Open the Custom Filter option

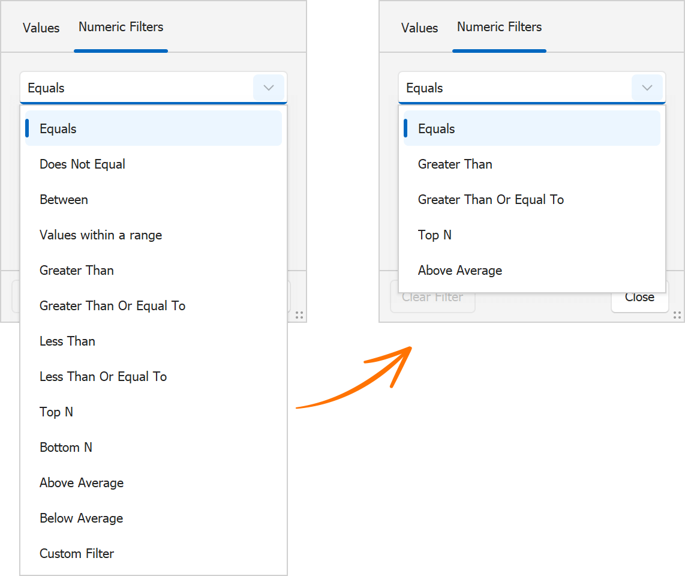tap(154, 553)
